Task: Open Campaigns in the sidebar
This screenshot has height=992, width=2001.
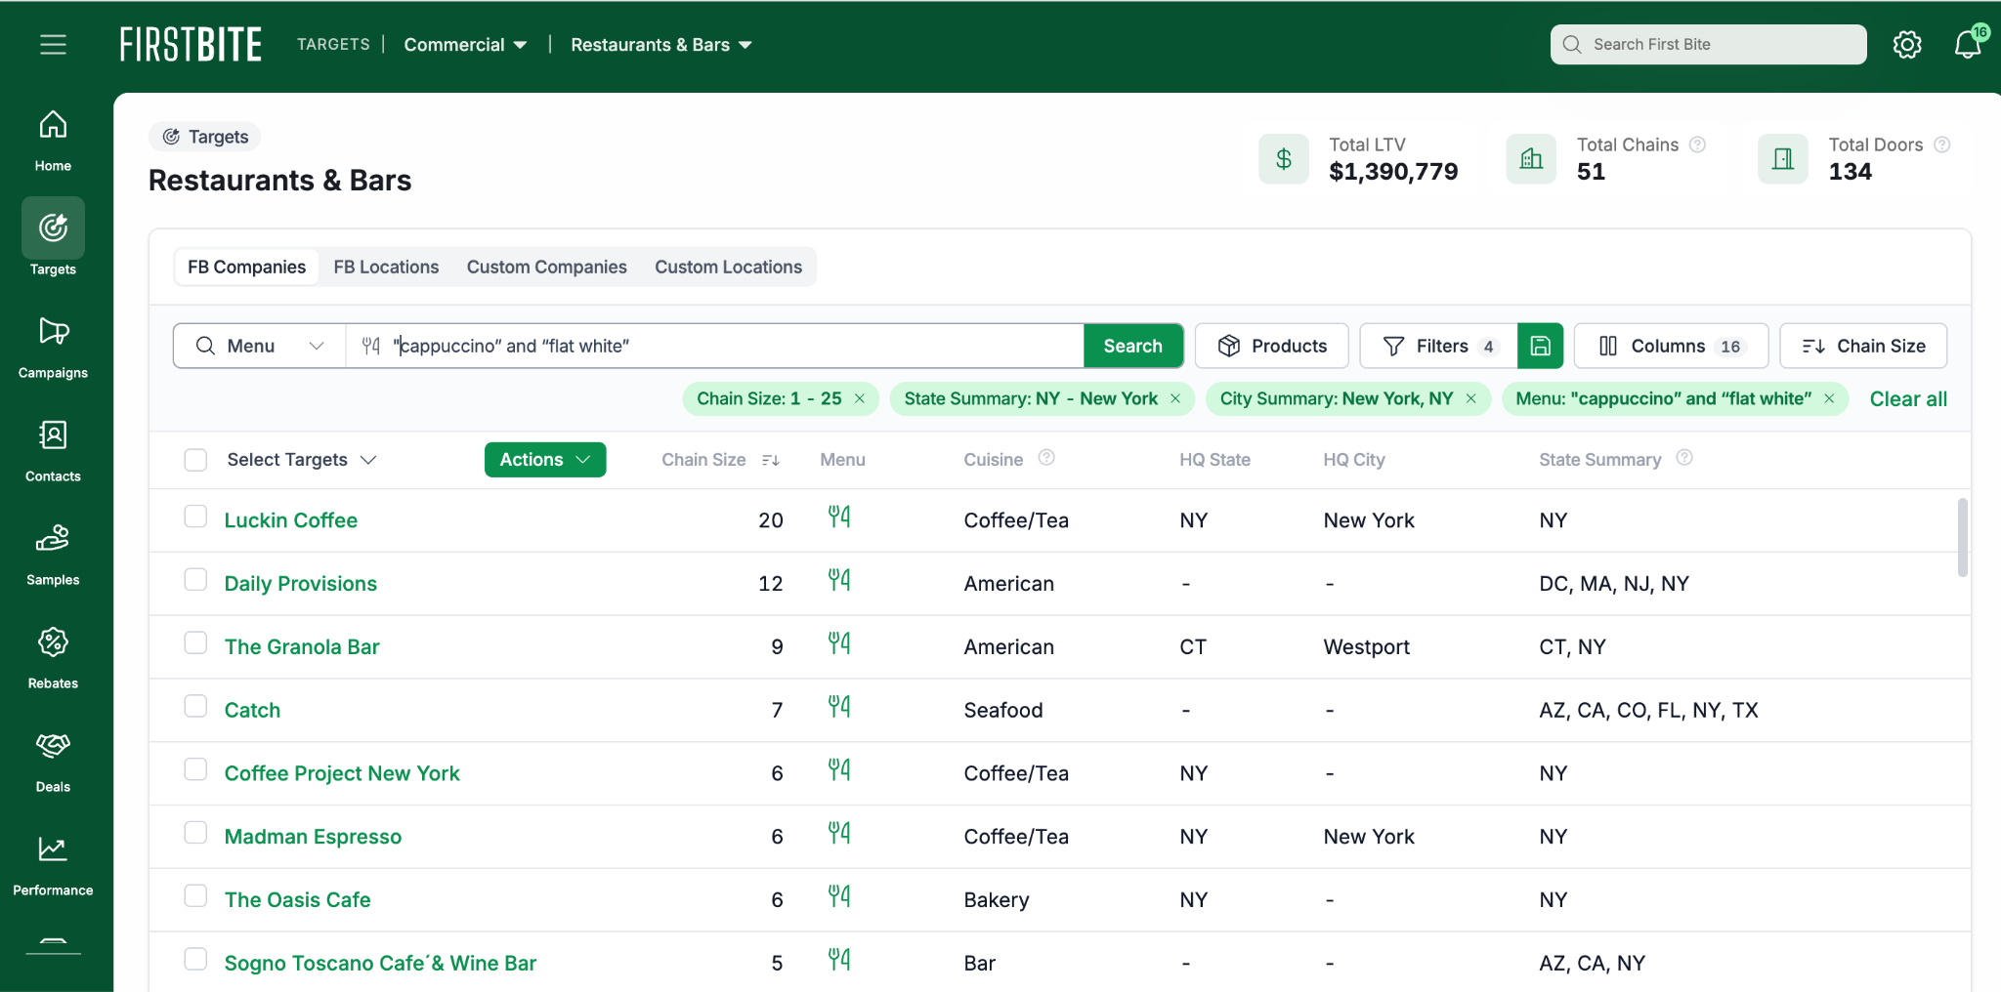Action: [53, 349]
